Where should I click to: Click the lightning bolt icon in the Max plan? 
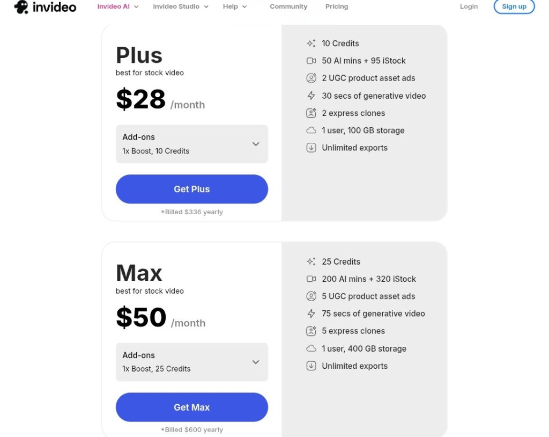coord(311,314)
